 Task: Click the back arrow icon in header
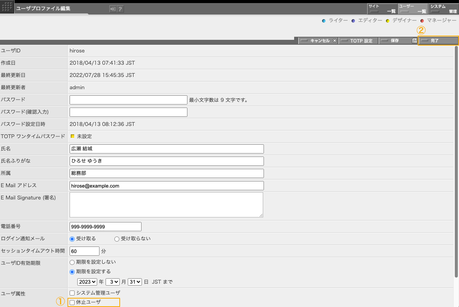click(x=112, y=9)
